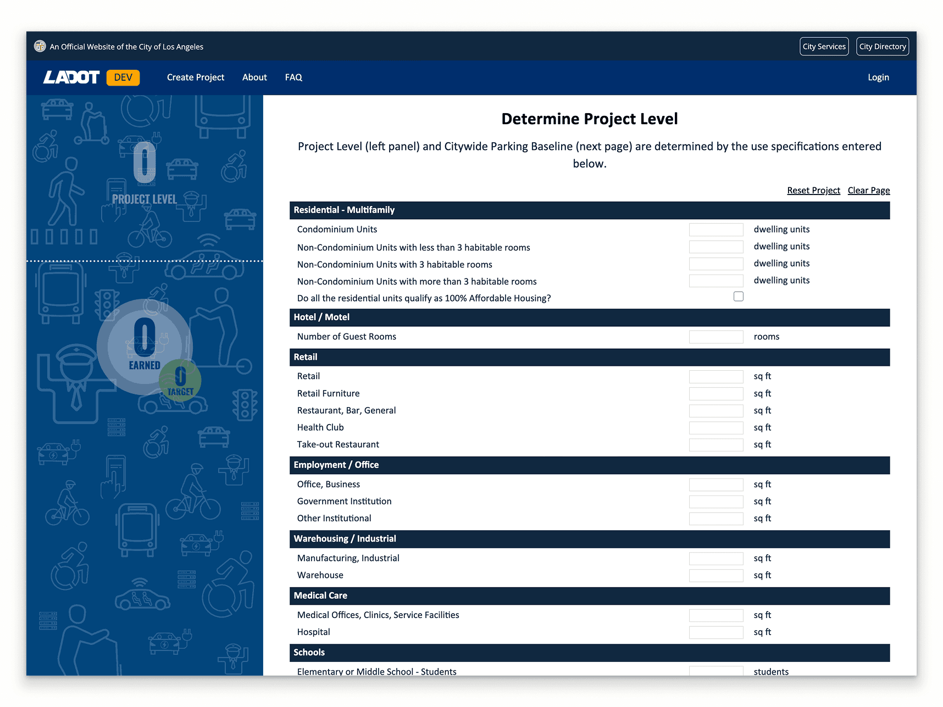Focus the Warehouse sq ft field
943x707 pixels.
716,576
